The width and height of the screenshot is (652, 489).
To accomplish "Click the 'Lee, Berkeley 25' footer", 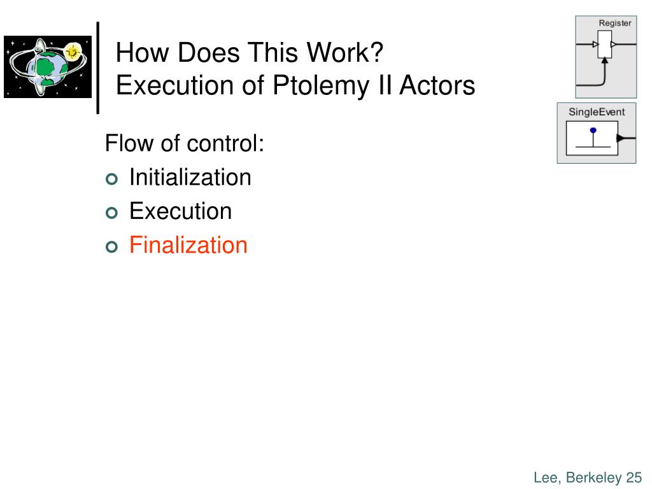I will 588,478.
